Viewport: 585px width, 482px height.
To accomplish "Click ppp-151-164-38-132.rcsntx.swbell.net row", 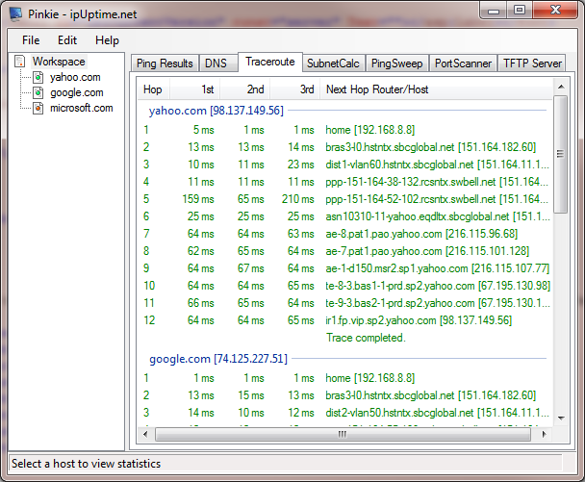I will tap(344, 182).
